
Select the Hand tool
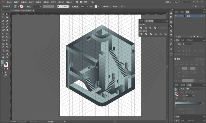(x=3, y=58)
